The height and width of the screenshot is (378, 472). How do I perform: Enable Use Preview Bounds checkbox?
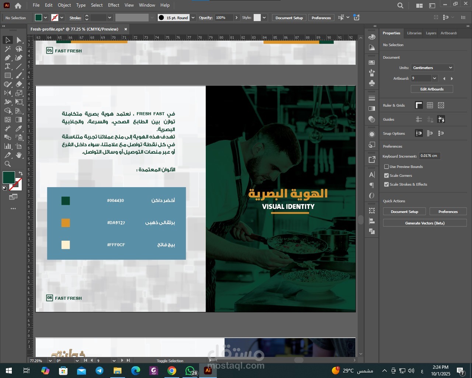tap(386, 166)
